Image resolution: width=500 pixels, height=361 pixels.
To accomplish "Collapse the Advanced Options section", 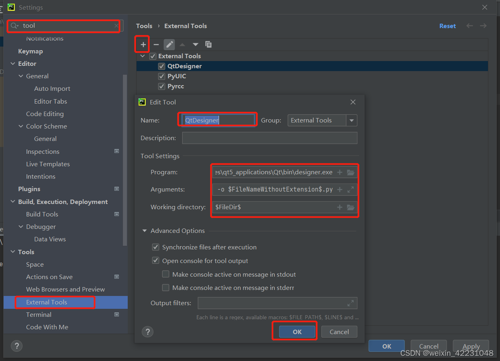I will (x=145, y=231).
